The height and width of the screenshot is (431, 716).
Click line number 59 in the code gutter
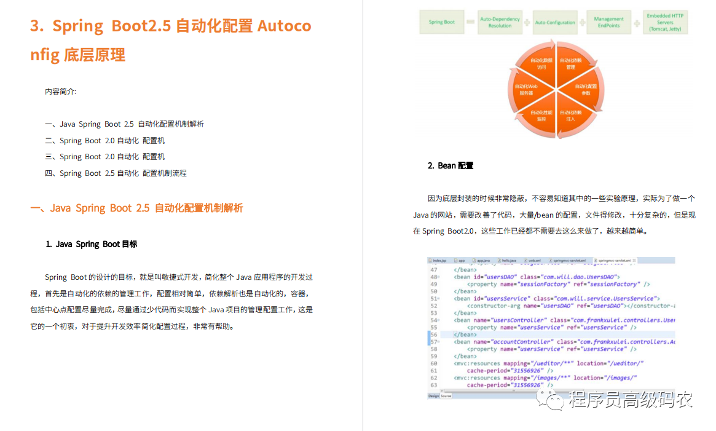point(433,356)
